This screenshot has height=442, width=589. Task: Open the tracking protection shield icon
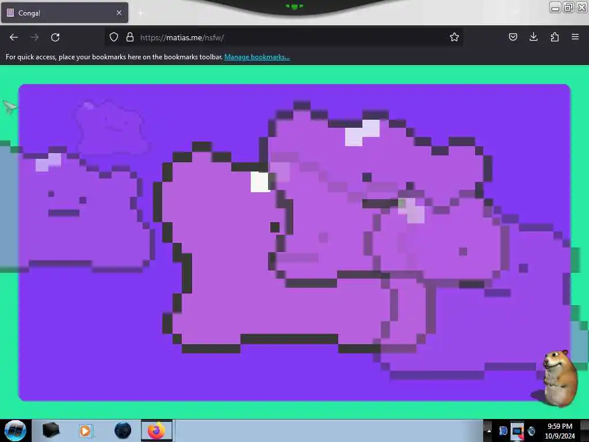pyautogui.click(x=114, y=37)
